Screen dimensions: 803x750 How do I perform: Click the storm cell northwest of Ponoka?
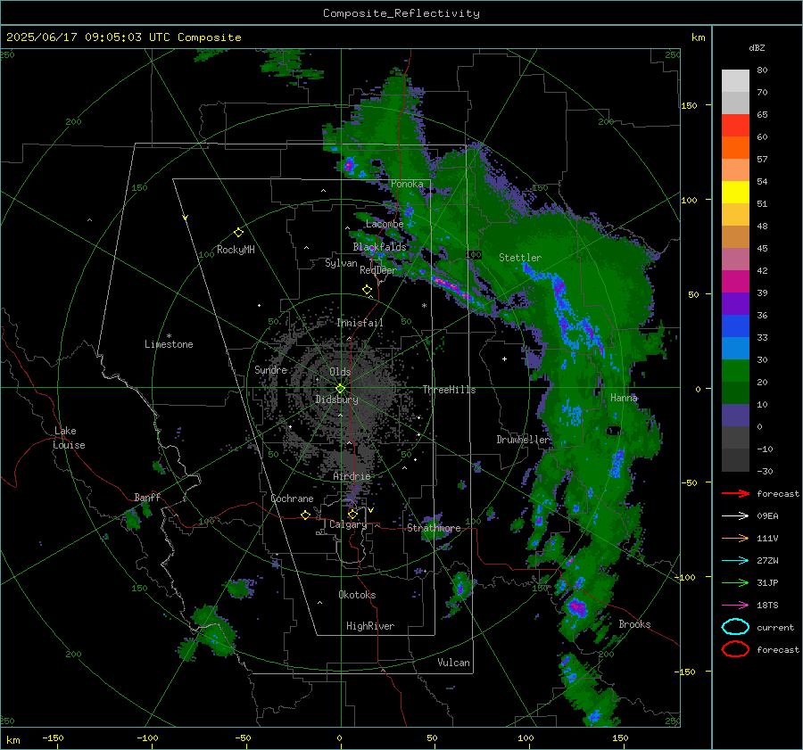tap(349, 165)
